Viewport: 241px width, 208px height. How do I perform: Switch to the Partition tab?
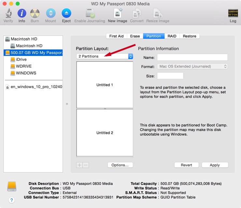pos(154,36)
